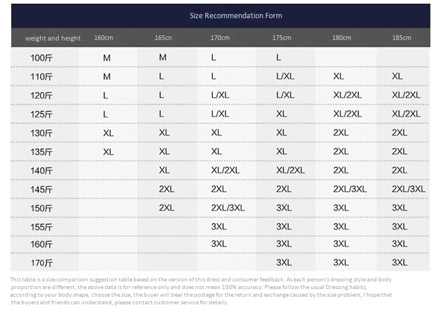Select the 2XL/3XL cell in the 150斤 row
The height and width of the screenshot is (312, 441).
(228, 208)
